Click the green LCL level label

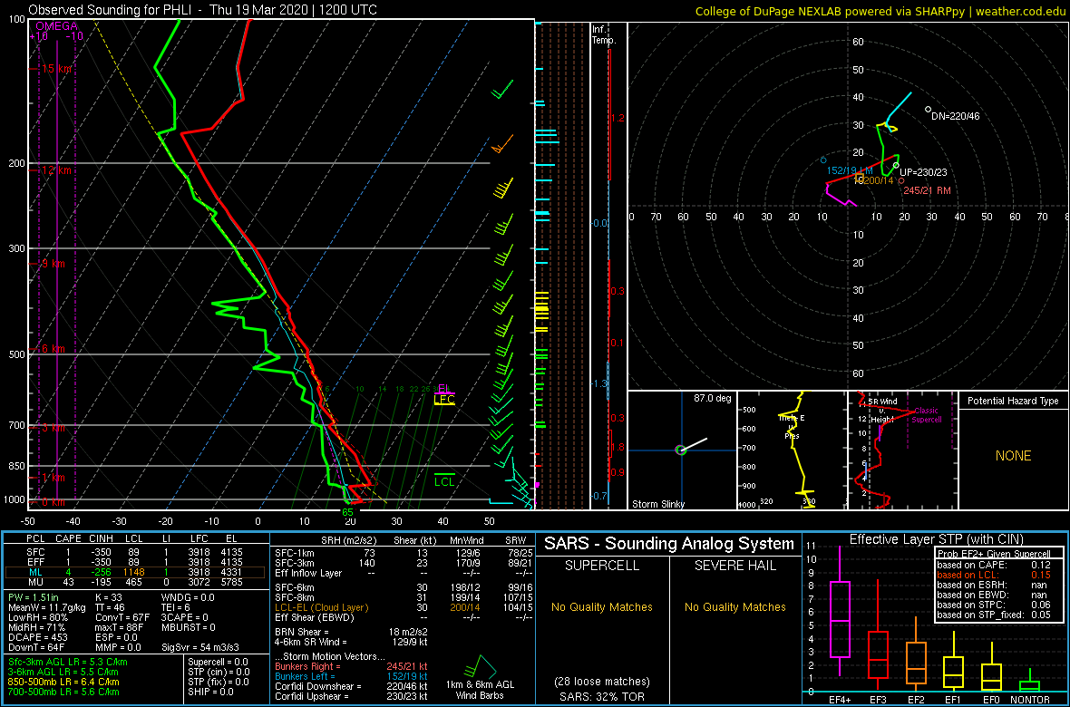[444, 482]
